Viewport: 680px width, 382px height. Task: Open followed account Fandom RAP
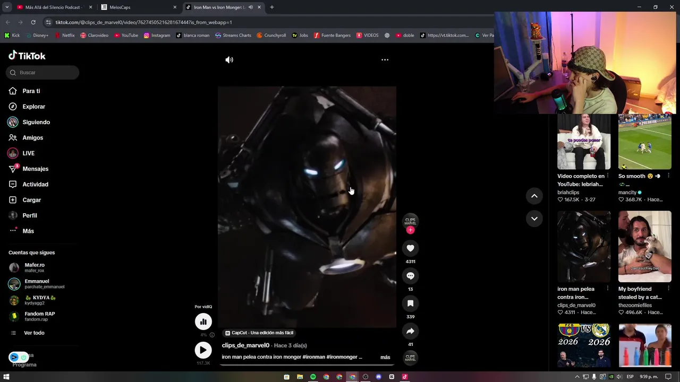coord(39,316)
